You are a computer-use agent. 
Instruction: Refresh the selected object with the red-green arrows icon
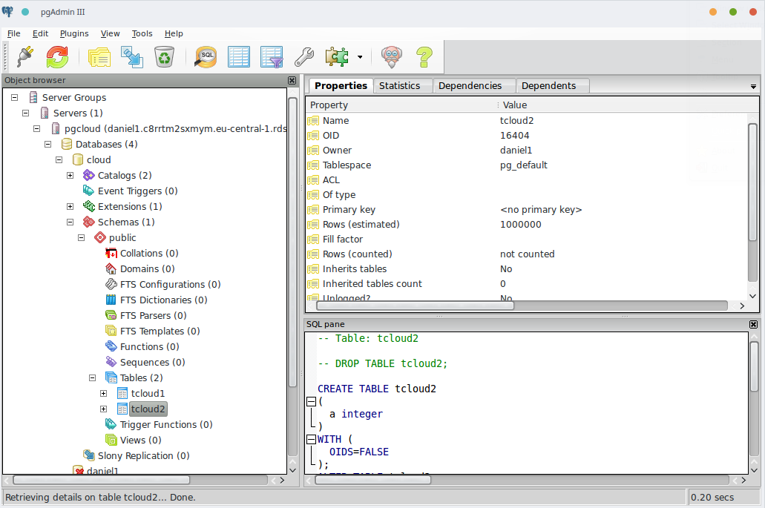[58, 56]
